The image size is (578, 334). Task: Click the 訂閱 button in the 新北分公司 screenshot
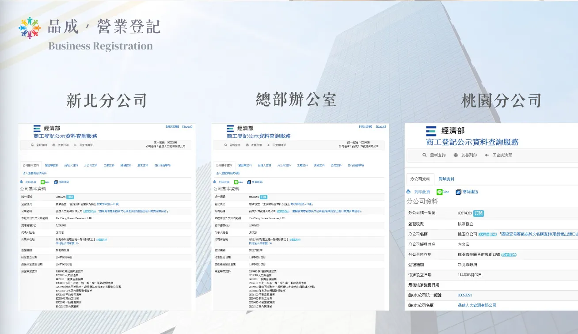[70, 197]
